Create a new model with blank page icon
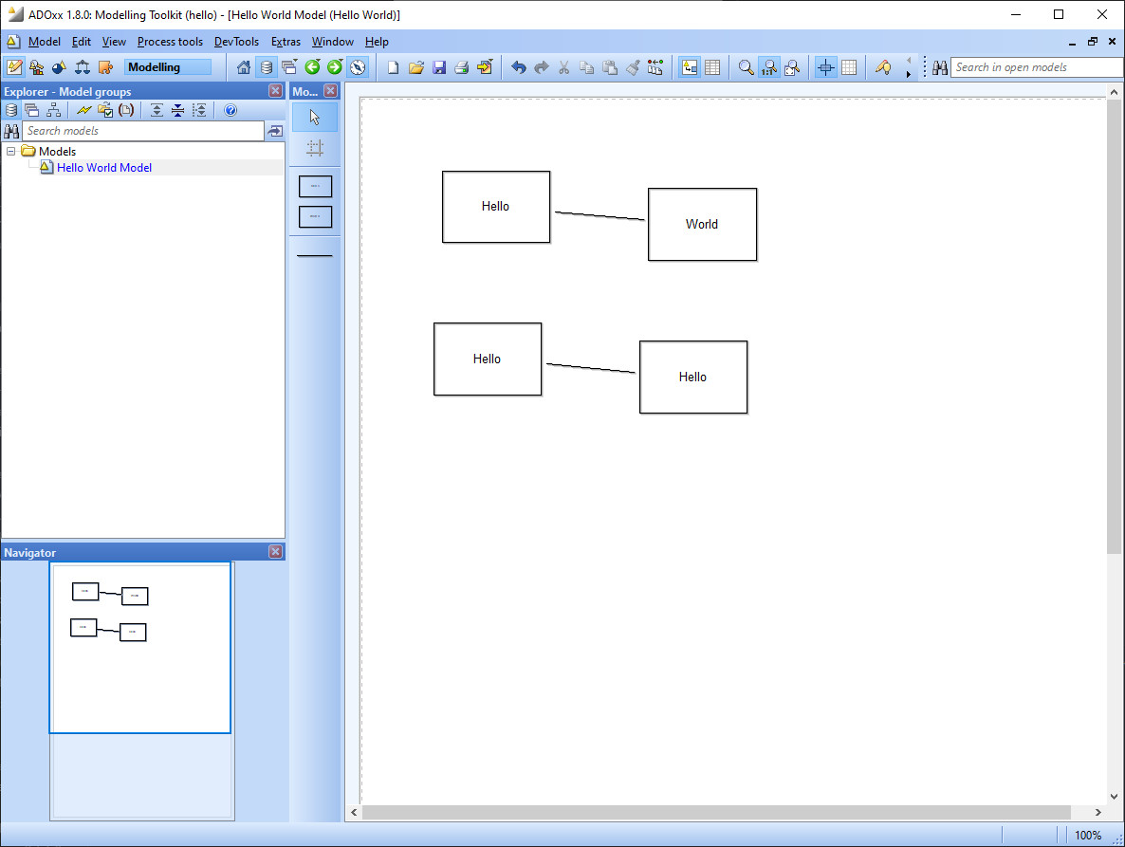Image resolution: width=1125 pixels, height=847 pixels. [393, 67]
